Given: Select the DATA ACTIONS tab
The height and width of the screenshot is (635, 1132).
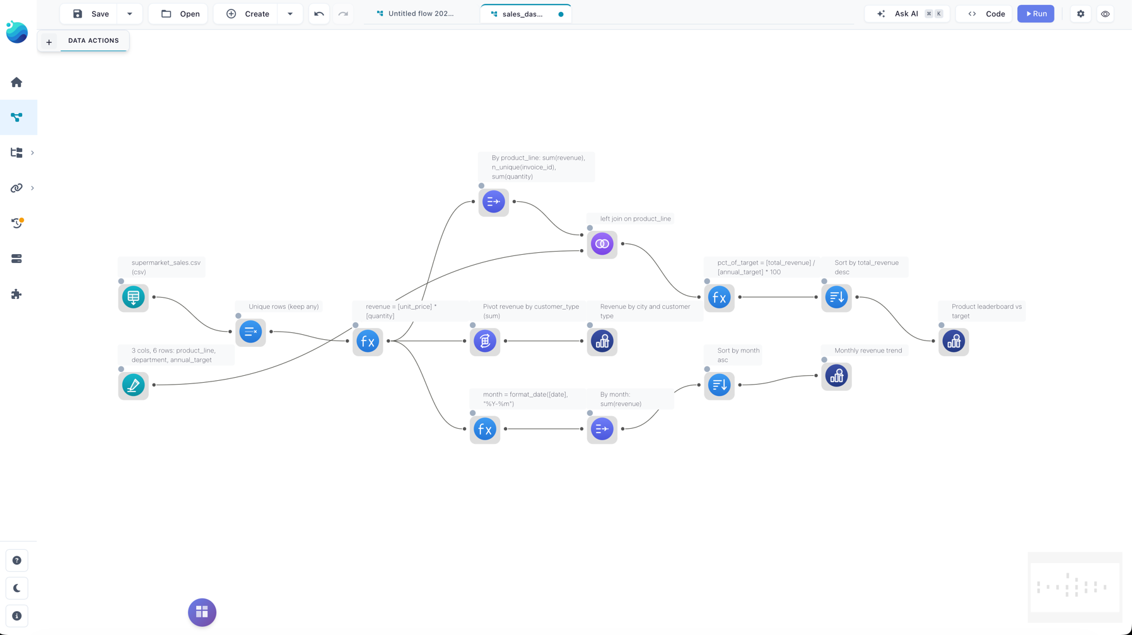Looking at the screenshot, I should coord(93,41).
